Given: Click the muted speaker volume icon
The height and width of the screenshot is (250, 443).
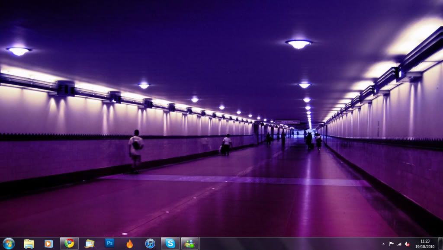Looking at the screenshot, I should point(407,244).
